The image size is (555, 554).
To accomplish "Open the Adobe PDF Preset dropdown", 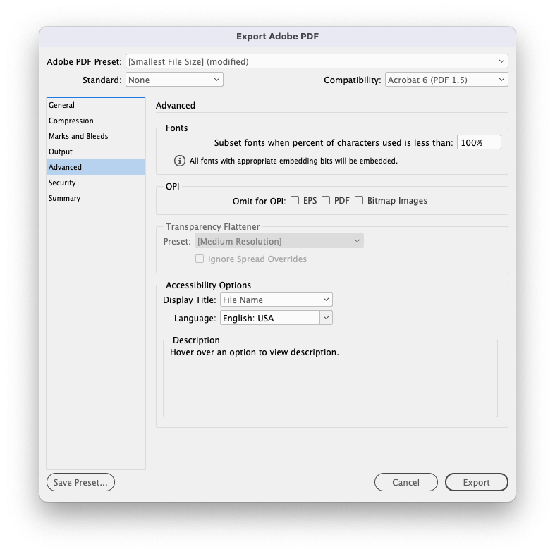I will click(x=317, y=61).
